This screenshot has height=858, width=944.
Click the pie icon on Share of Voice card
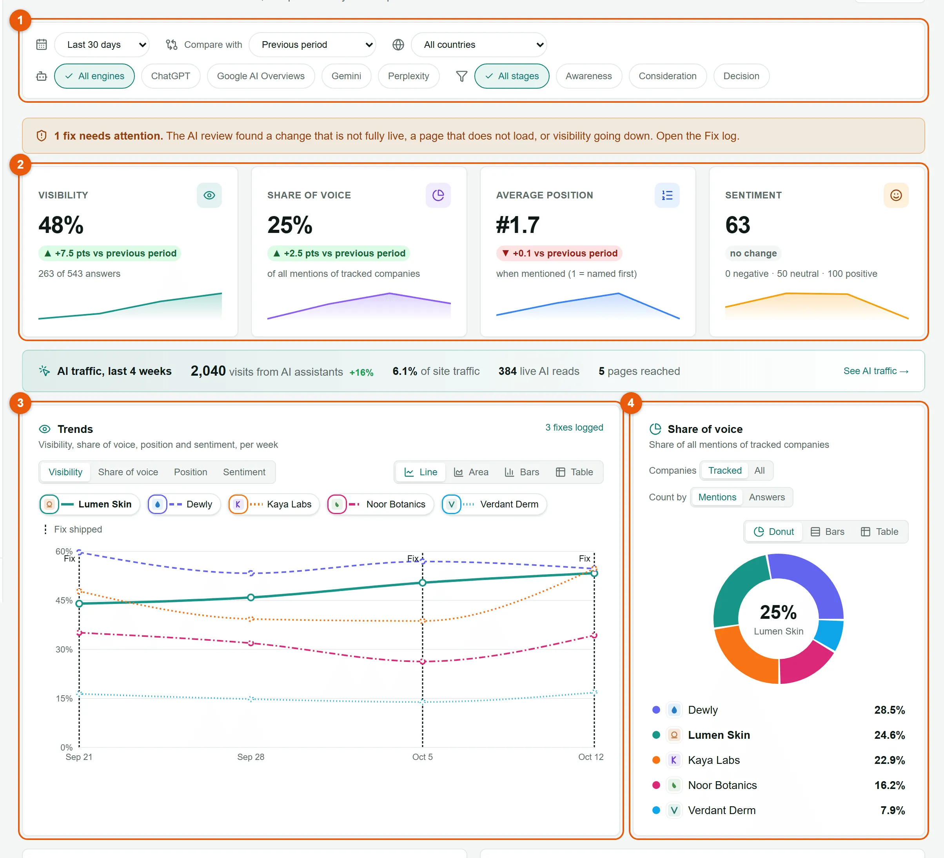(x=438, y=195)
